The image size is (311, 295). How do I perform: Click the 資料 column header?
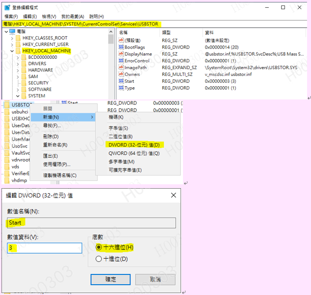point(209,32)
